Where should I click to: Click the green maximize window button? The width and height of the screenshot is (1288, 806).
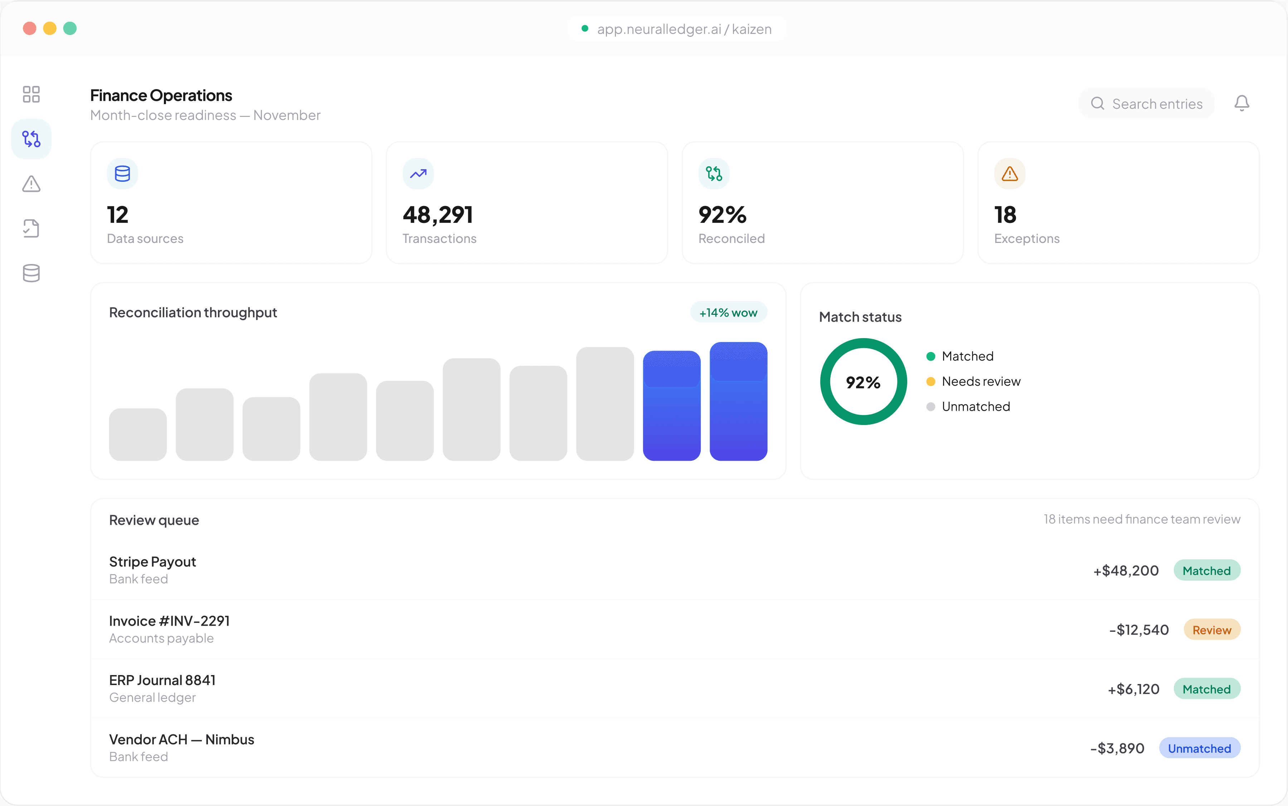70,28
